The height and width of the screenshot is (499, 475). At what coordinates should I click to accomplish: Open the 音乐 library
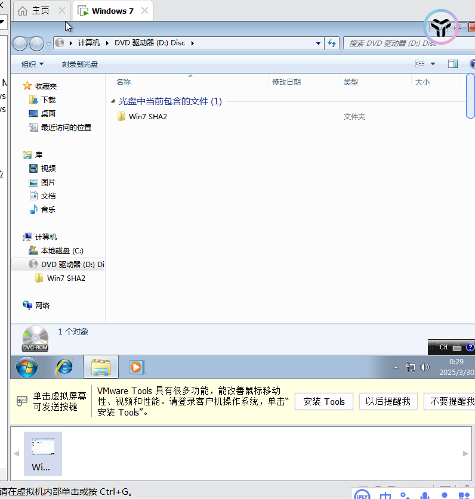(48, 209)
